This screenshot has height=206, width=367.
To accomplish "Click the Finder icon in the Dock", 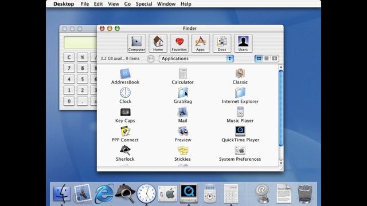I will point(61,193).
